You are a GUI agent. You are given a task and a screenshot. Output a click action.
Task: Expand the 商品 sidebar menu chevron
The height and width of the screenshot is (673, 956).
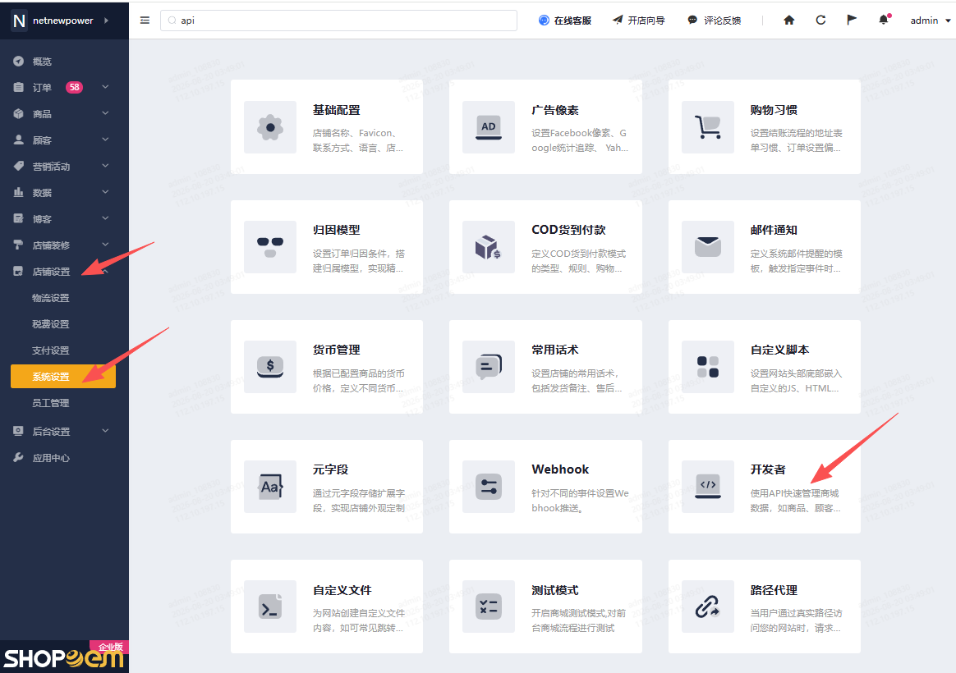coord(105,113)
